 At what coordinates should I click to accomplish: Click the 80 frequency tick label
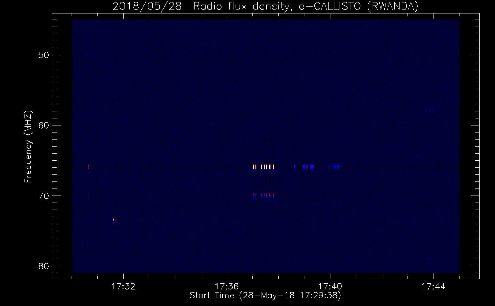tap(44, 266)
